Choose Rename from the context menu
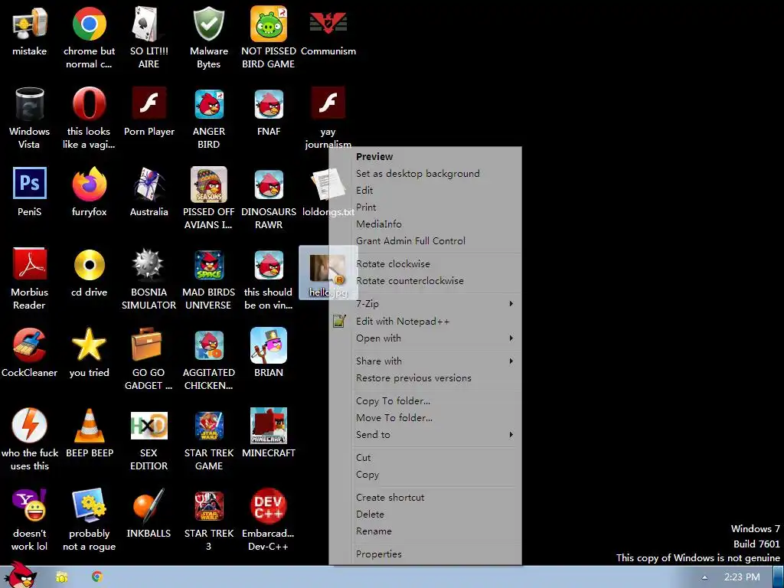The height and width of the screenshot is (588, 784). 425,531
